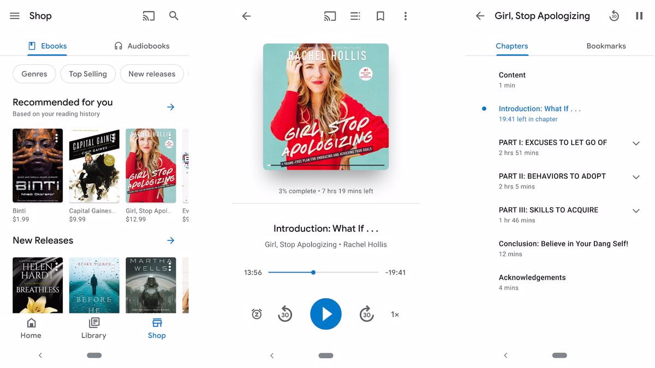Cast the audiobook to another device
Screen dimensions: 655x368
coord(330,15)
